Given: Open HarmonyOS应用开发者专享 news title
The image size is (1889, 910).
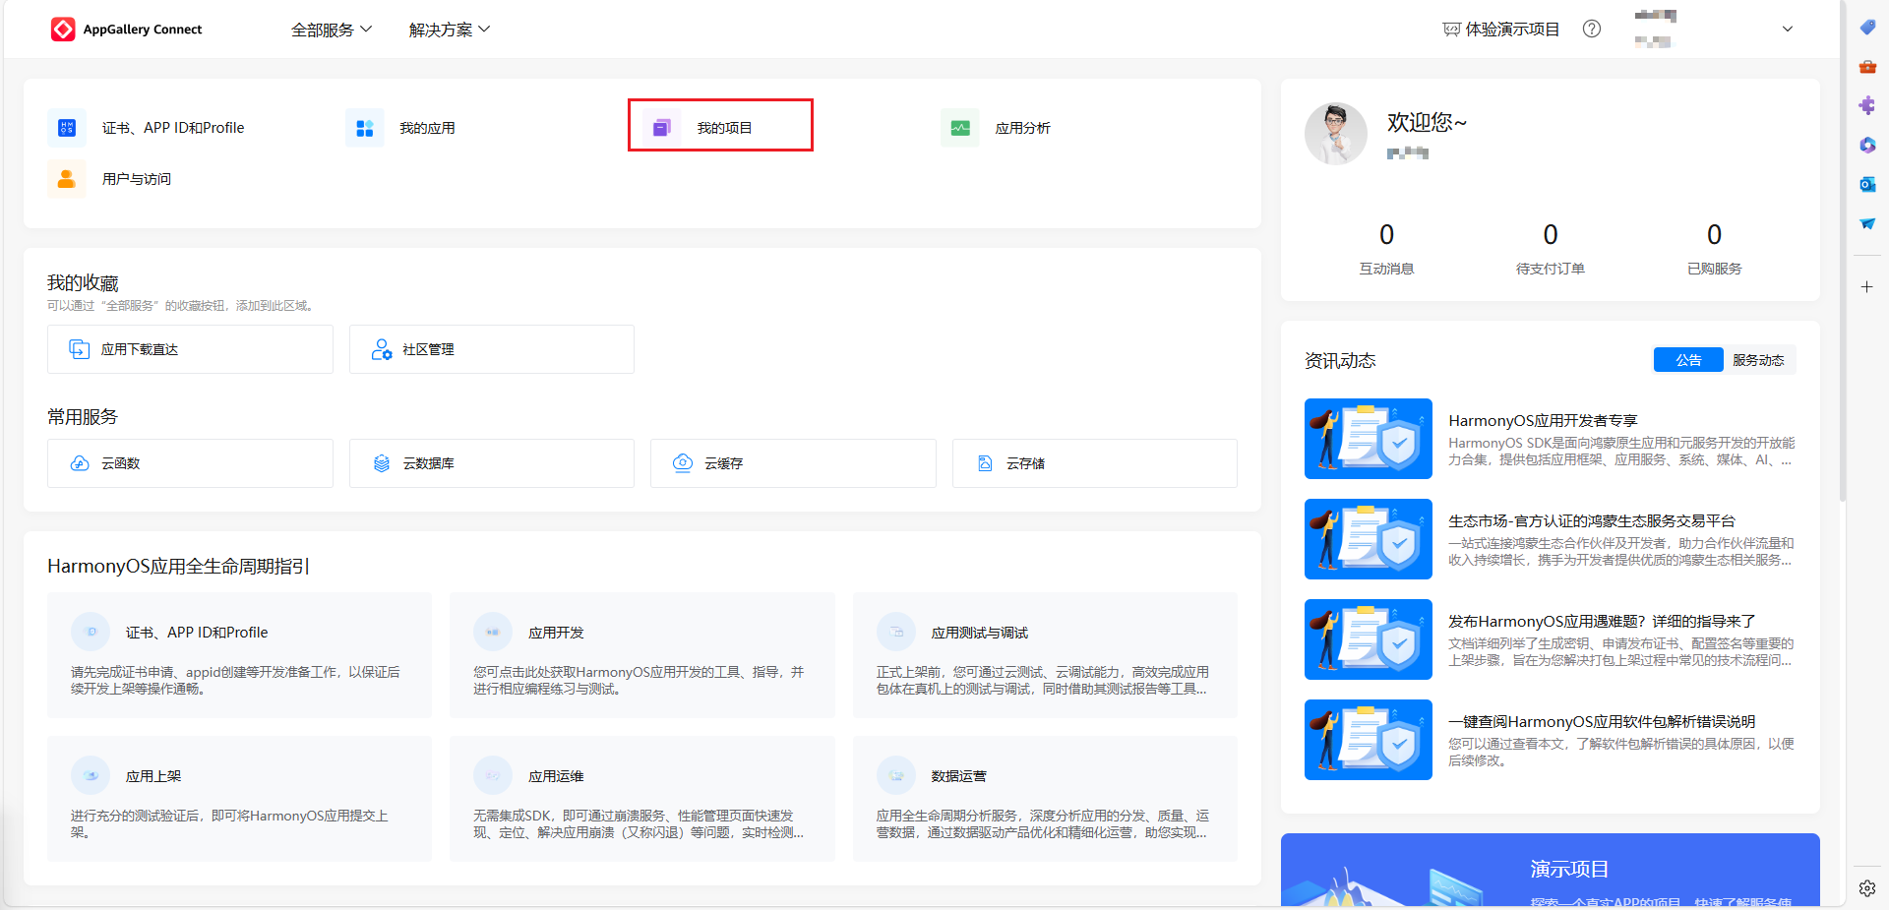Looking at the screenshot, I should coord(1543,421).
